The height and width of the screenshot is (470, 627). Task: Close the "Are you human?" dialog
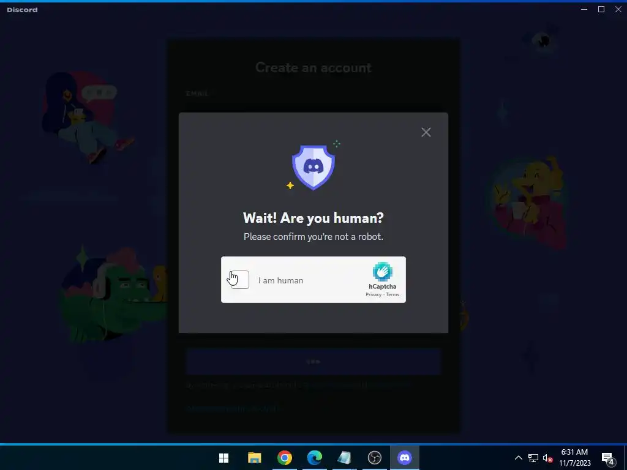tap(426, 132)
